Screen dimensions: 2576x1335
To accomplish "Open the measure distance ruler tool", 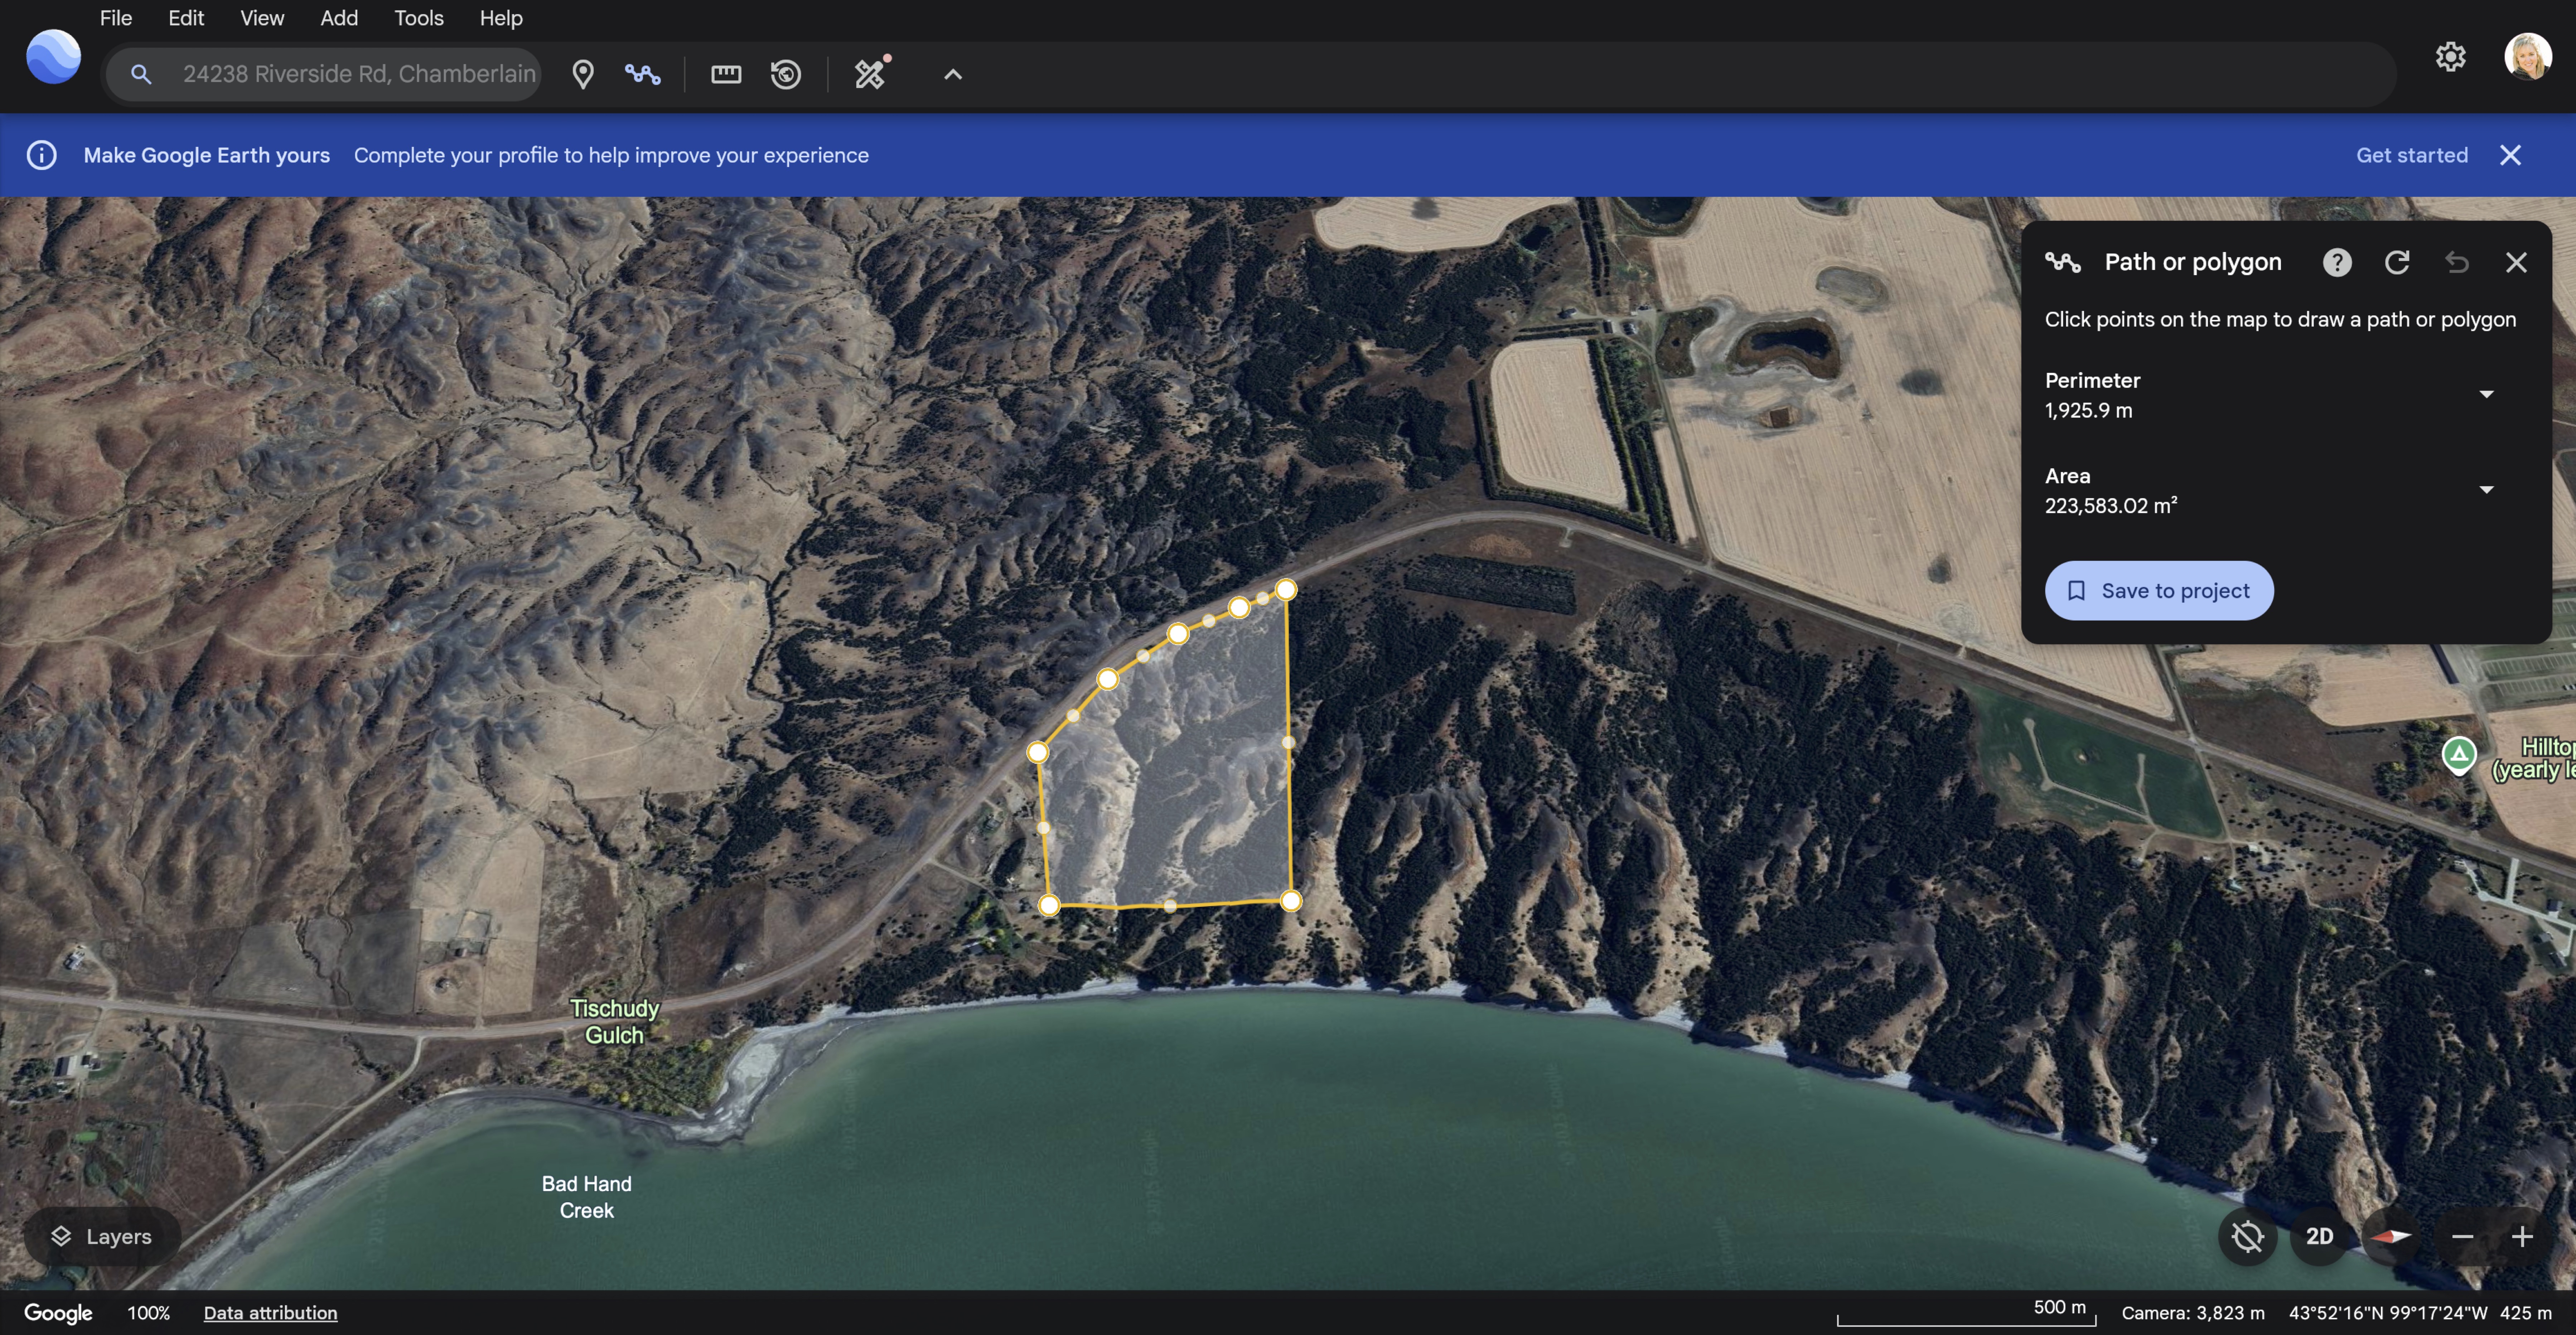I will pyautogui.click(x=726, y=74).
